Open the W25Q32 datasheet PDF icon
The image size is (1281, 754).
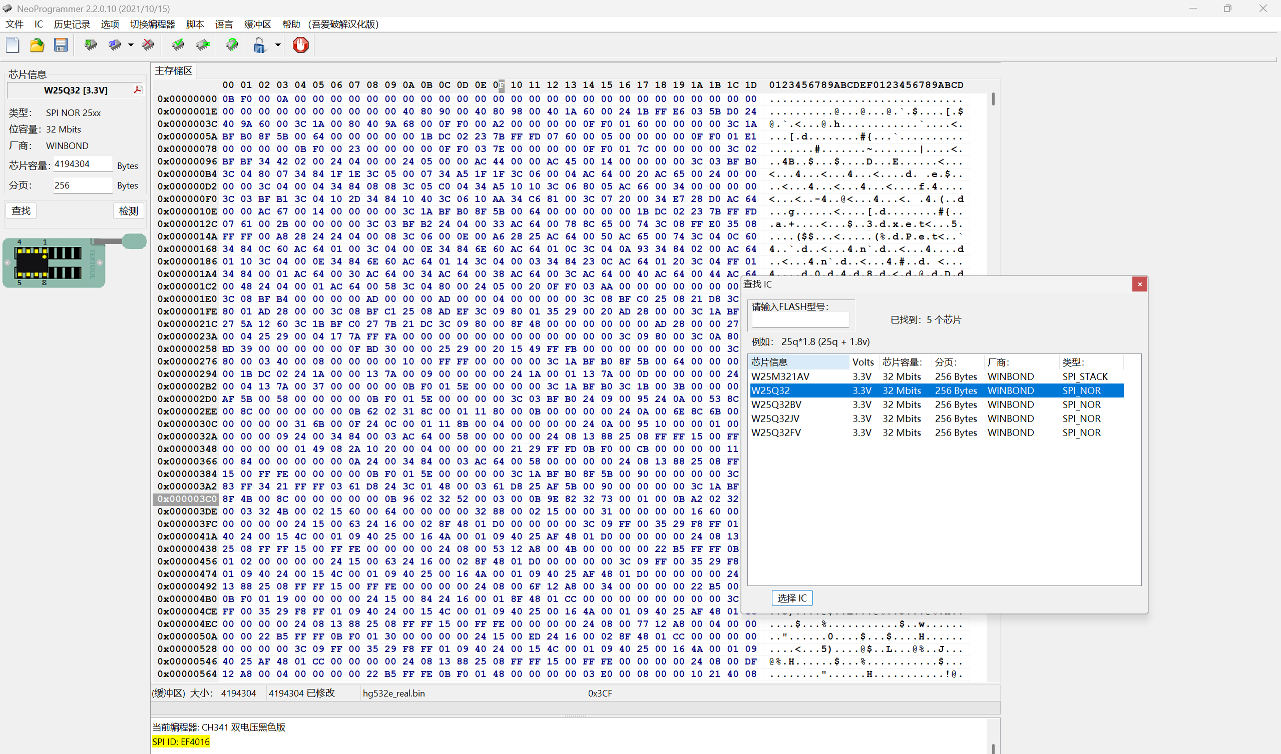[x=137, y=90]
